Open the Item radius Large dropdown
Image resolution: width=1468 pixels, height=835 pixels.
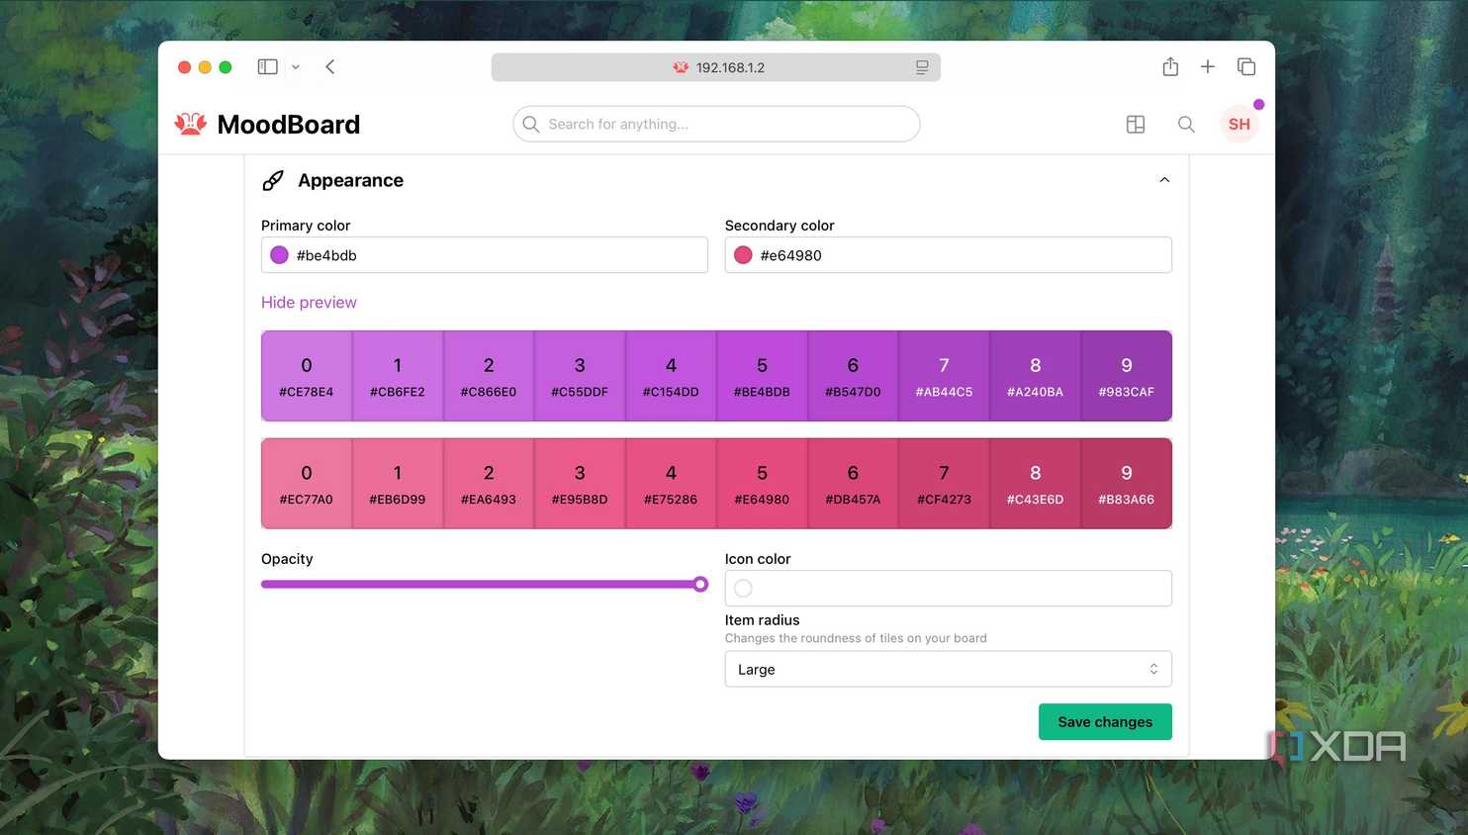pyautogui.click(x=949, y=669)
